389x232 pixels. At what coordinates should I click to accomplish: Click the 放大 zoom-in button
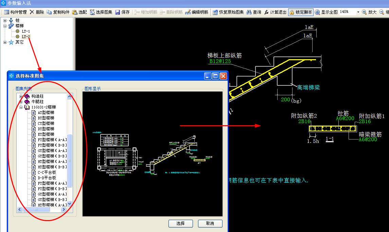tap(369, 12)
